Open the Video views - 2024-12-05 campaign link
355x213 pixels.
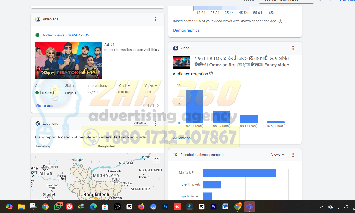coord(66,35)
